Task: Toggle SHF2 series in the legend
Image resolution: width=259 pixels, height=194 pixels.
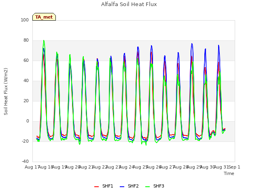Action: tap(129, 186)
